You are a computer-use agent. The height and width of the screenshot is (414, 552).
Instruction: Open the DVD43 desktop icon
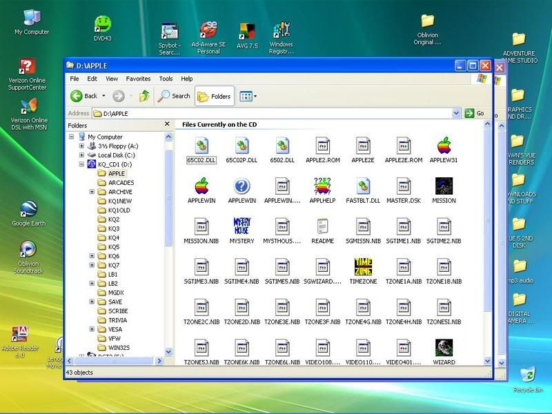[102, 28]
